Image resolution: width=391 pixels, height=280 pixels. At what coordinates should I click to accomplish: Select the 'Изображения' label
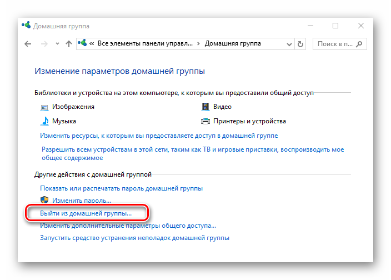pos(73,107)
